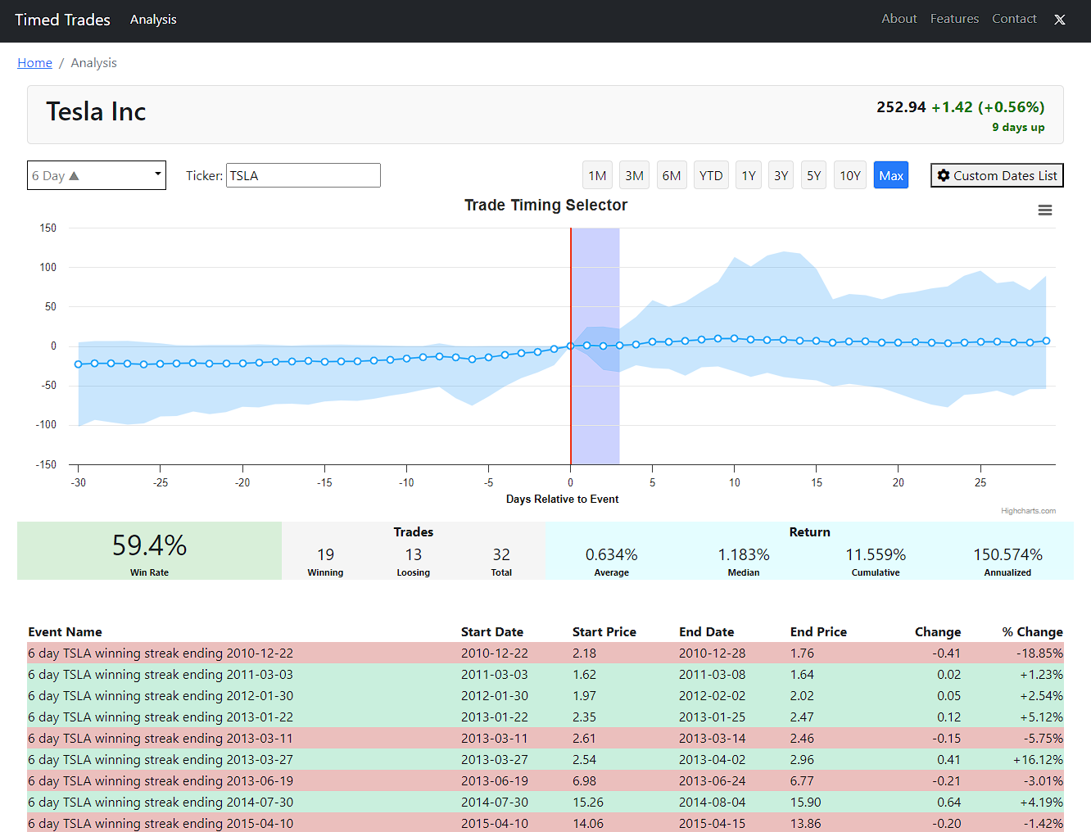
Task: Select row for streak ending 2012-01-30
Action: coord(545,696)
